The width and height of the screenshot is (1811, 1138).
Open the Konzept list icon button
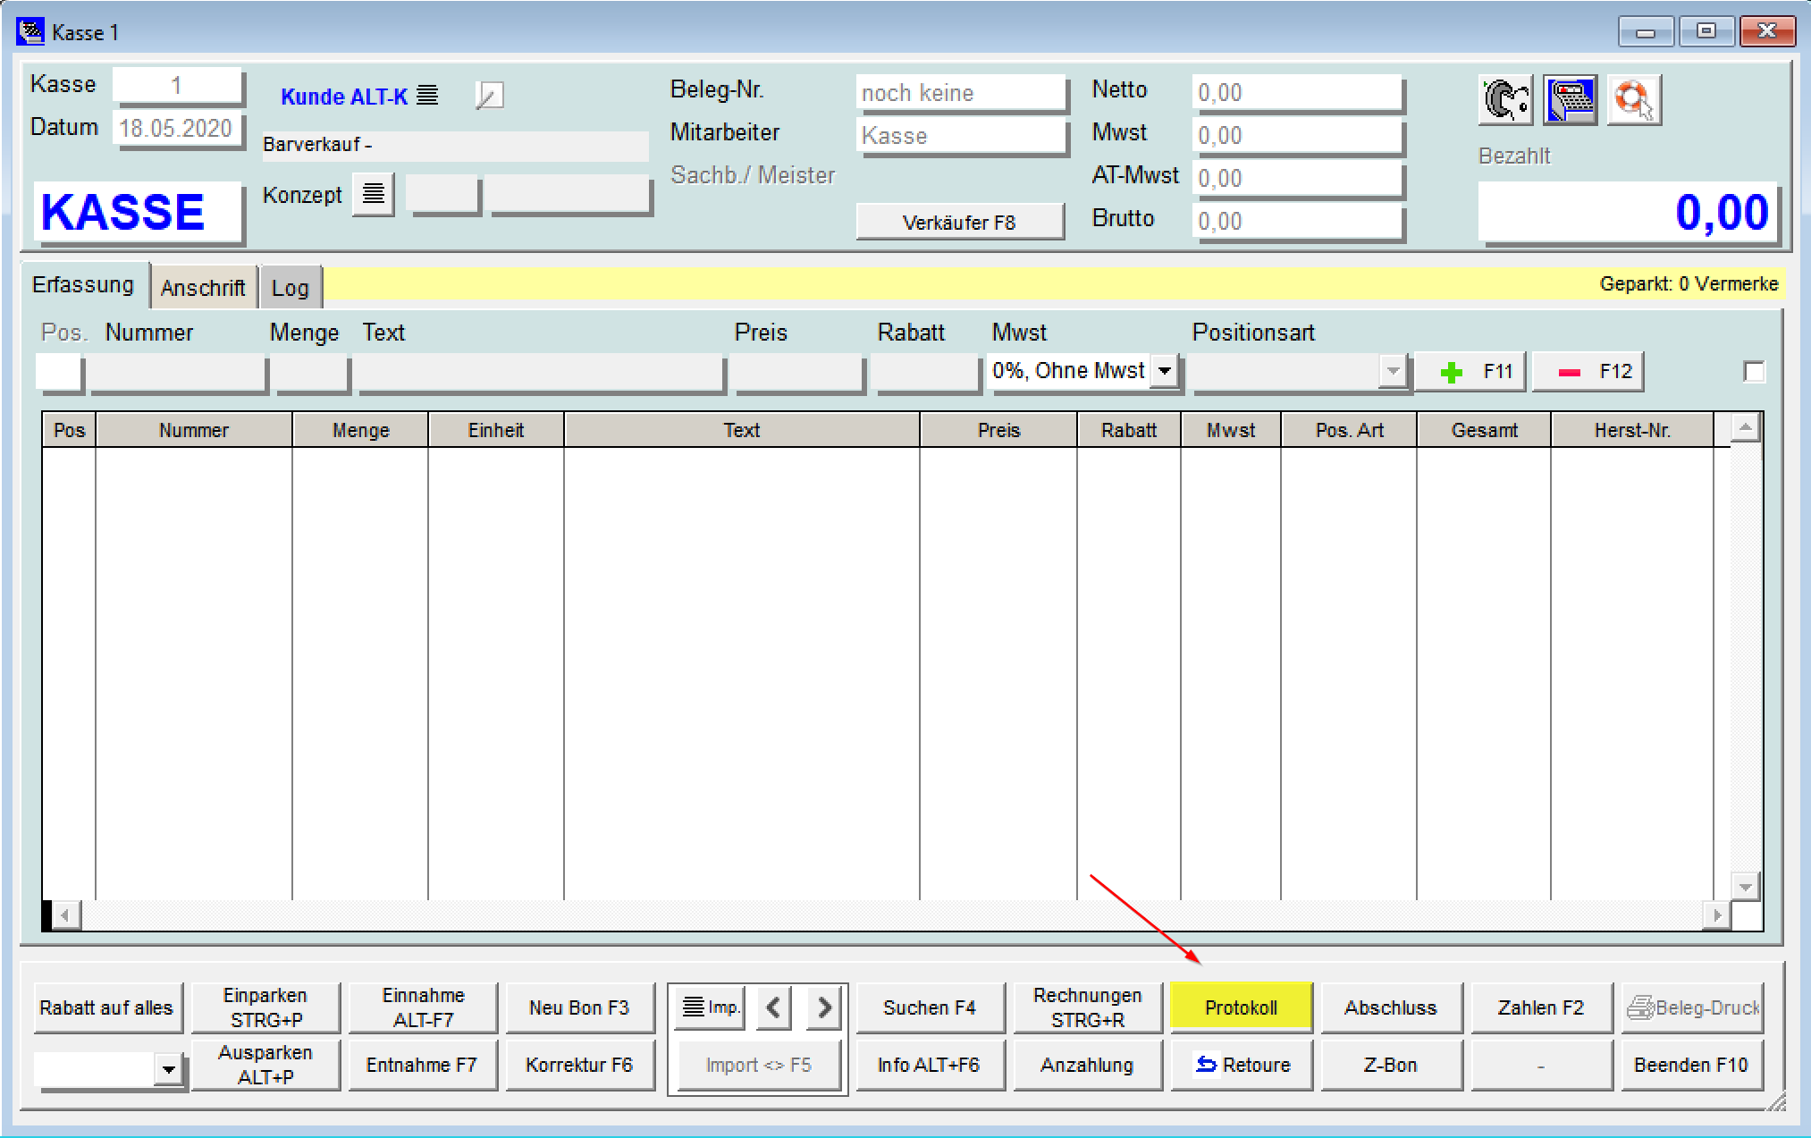[x=374, y=194]
